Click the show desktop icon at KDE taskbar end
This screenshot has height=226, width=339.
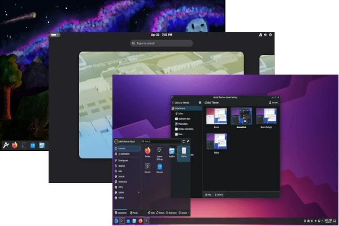335,221
